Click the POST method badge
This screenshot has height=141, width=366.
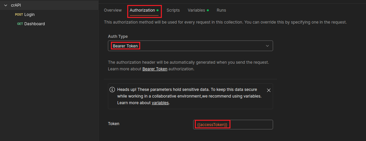click(19, 15)
